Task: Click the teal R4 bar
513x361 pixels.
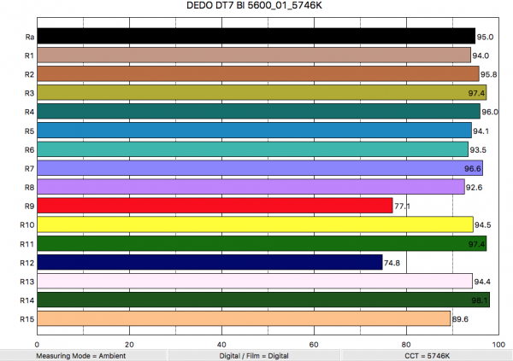Action: click(x=257, y=111)
